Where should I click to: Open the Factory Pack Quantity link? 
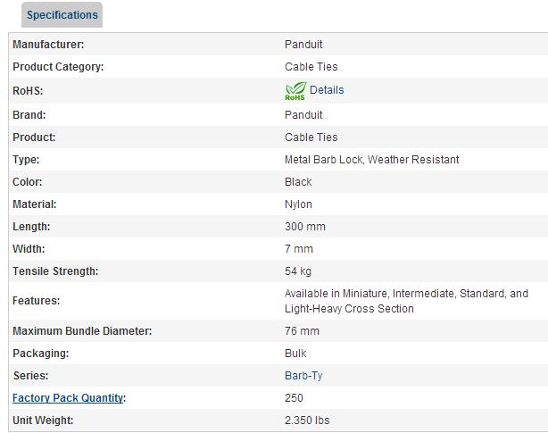coord(68,398)
